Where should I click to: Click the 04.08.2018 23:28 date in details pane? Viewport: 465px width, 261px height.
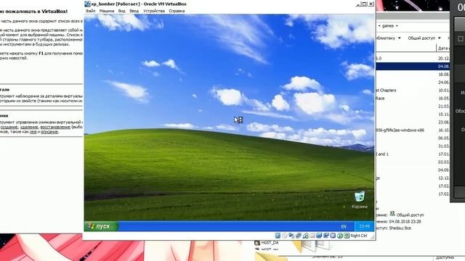(405, 221)
